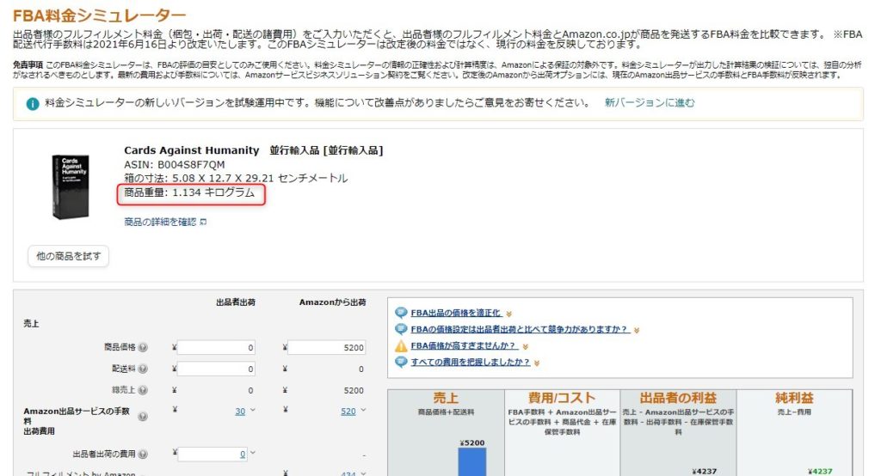Screen dimensions: 881x476
Task: Click the yellow warning icon beside FBA価格が高すぎませんか
Action: [x=401, y=345]
